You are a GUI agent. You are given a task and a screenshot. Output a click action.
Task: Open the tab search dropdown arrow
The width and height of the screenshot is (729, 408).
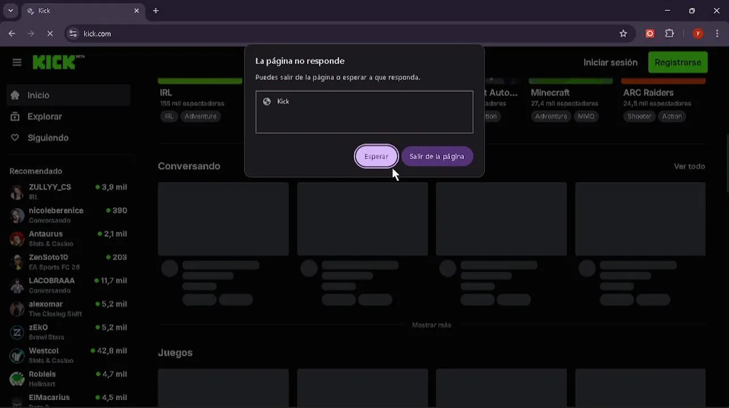tap(10, 11)
